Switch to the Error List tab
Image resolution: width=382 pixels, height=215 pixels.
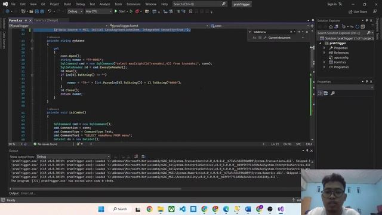[x=28, y=193]
